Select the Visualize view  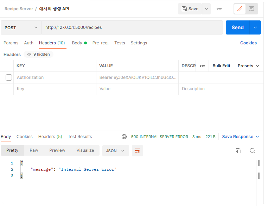[x=85, y=150]
